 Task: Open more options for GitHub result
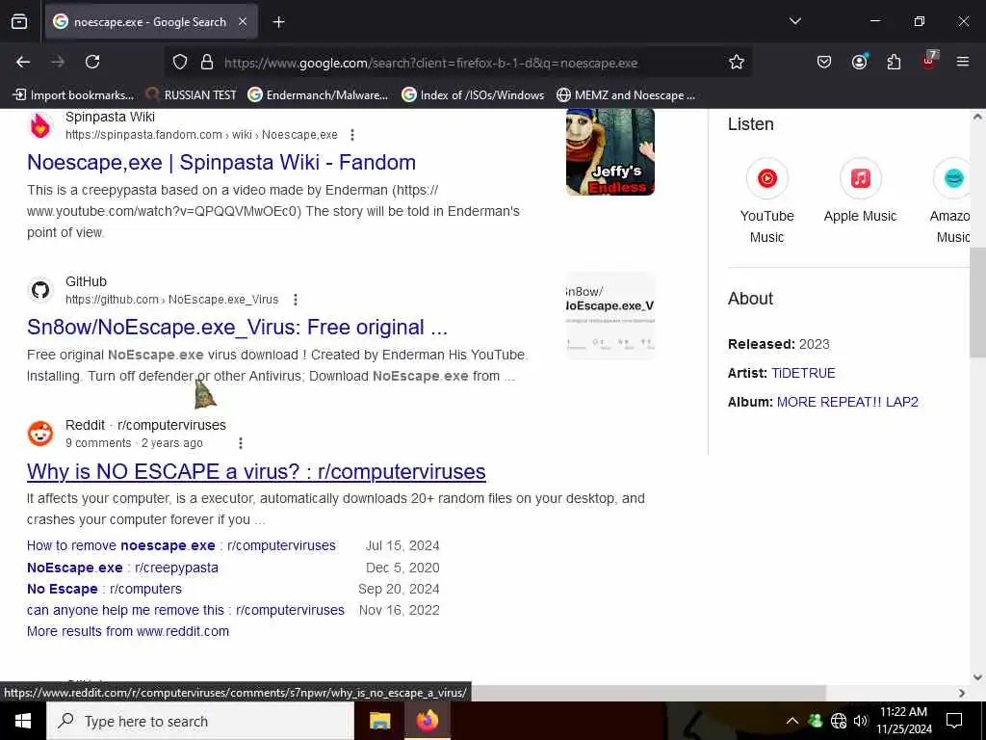(x=295, y=300)
